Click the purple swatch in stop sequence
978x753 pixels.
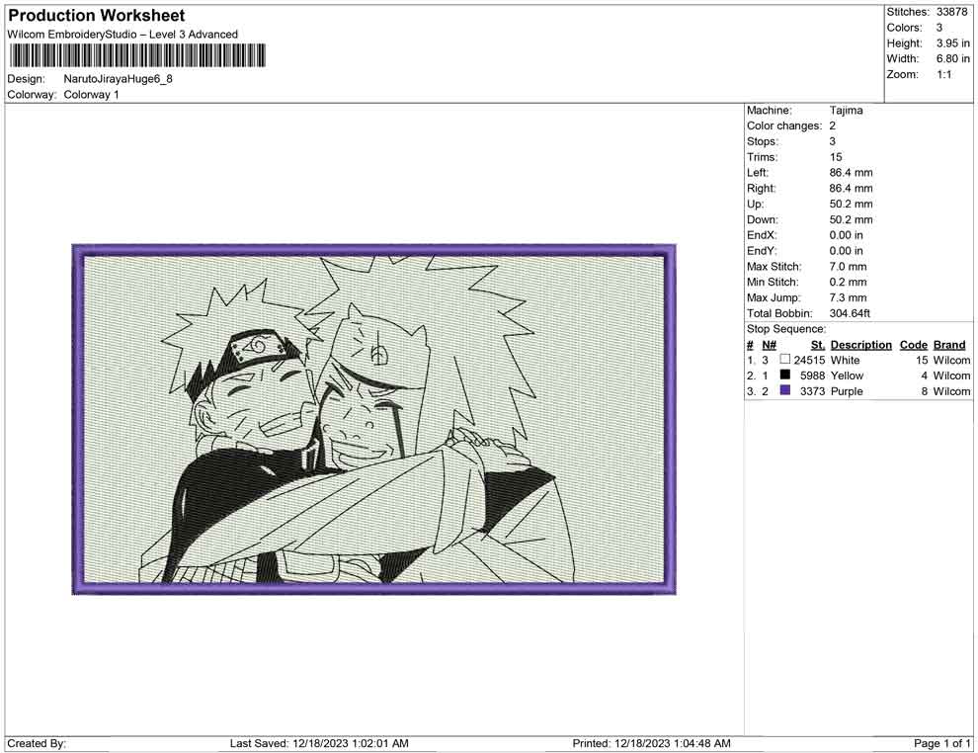click(784, 390)
